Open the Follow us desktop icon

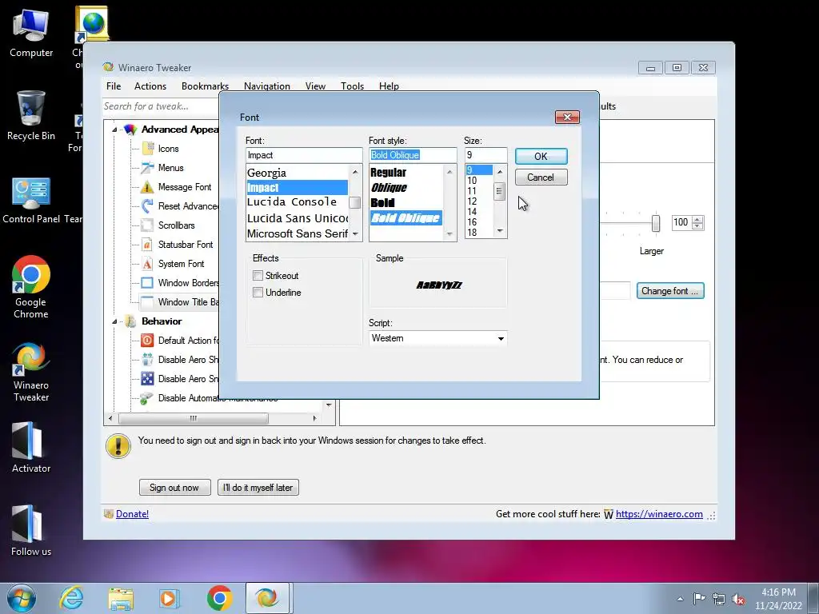pyautogui.click(x=31, y=531)
